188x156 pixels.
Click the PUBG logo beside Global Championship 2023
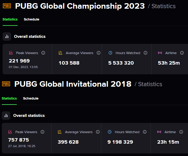tap(7, 6)
